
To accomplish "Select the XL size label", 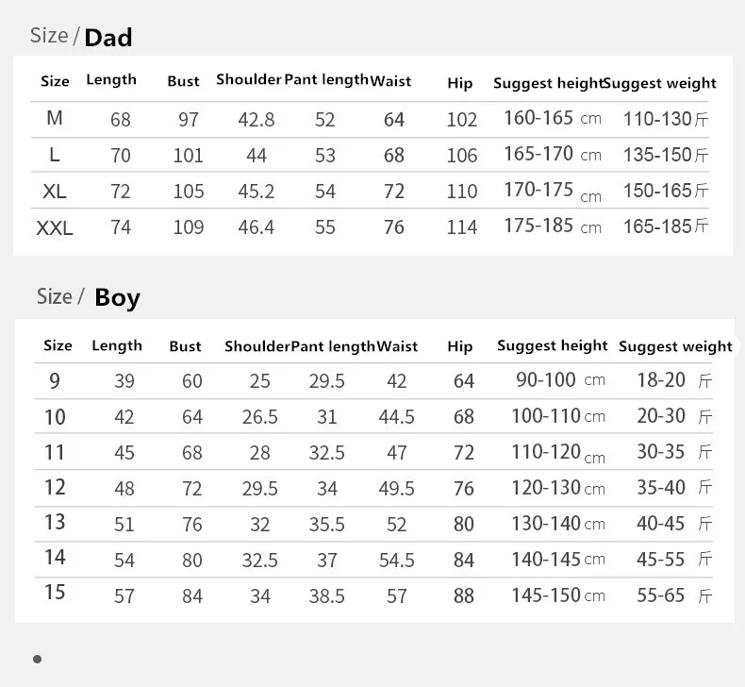I will click(x=55, y=192).
